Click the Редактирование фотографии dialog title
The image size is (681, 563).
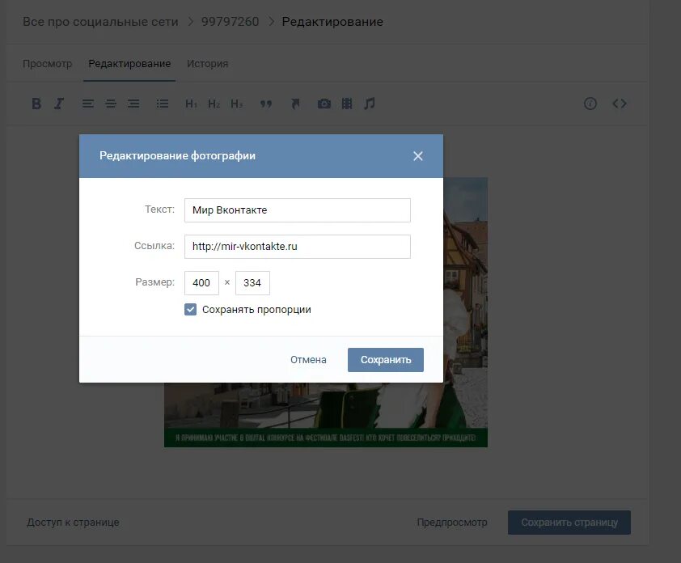pos(177,155)
